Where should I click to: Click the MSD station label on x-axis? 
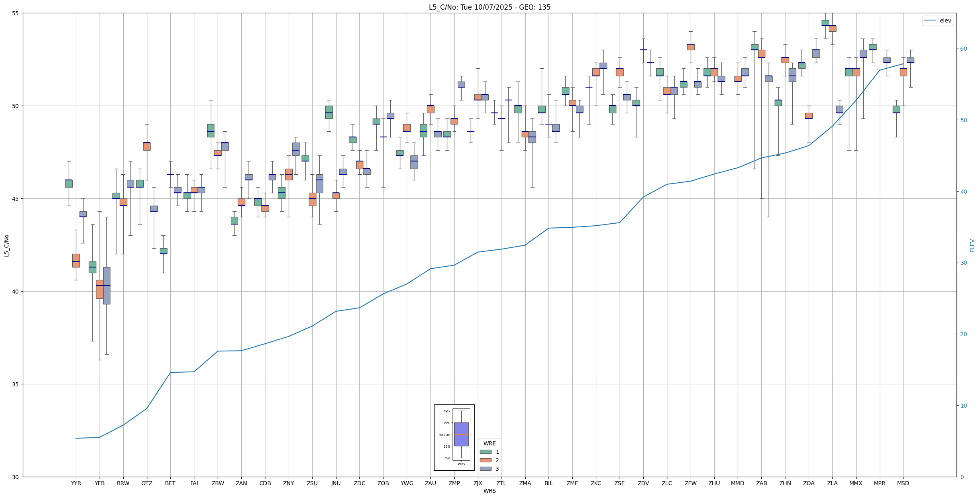point(903,483)
